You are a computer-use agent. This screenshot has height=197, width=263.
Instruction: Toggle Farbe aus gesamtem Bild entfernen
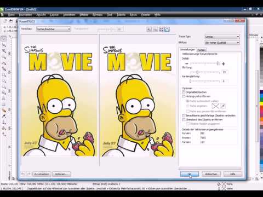[187, 111]
